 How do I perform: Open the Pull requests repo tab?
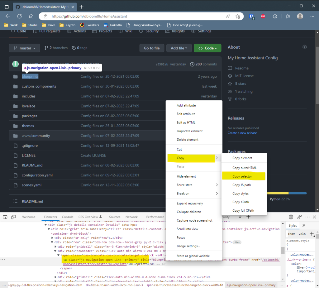[46, 31]
